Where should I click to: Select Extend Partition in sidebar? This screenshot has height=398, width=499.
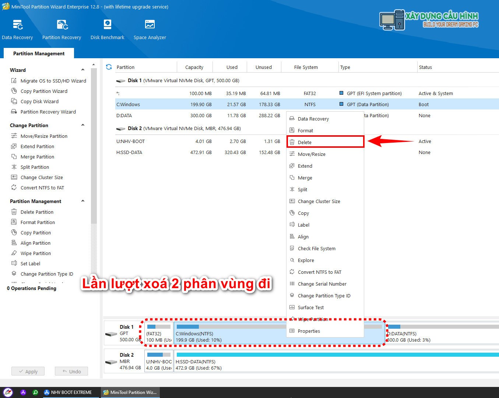tap(32, 146)
